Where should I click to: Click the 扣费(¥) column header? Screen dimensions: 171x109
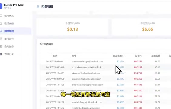[x=139, y=56]
